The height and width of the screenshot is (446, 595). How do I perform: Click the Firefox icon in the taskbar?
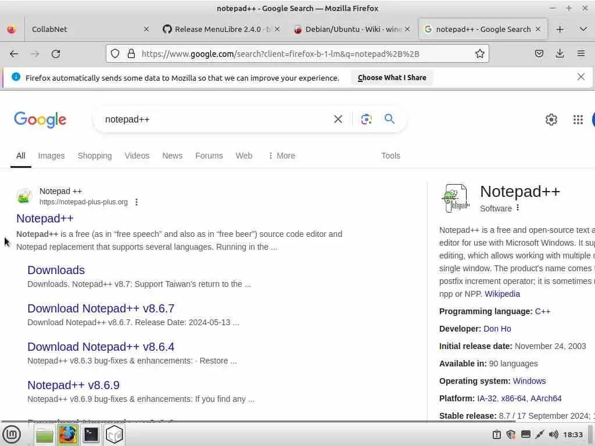[x=68, y=434]
